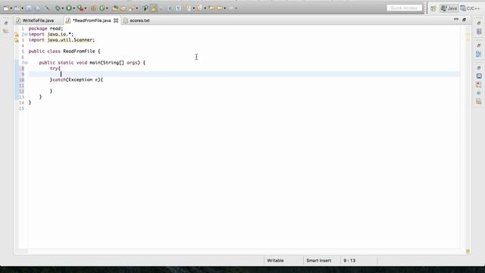Click the Previous Annotation toolbar icon
Viewport: 485px width, 273px height.
pyautogui.click(x=199, y=8)
